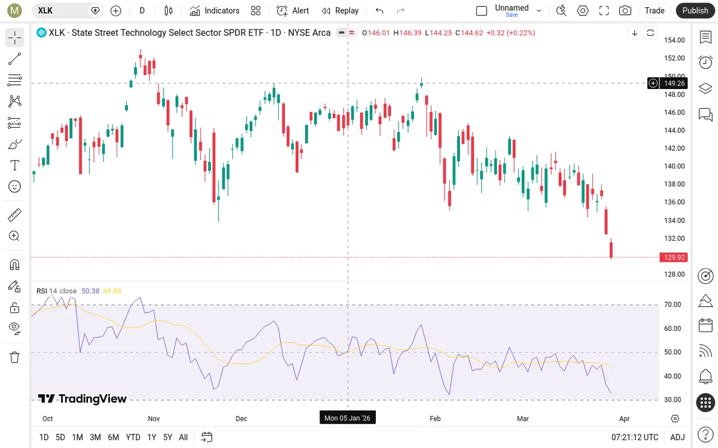Open the Indicators dialog
718x448 pixels.
[x=214, y=10]
